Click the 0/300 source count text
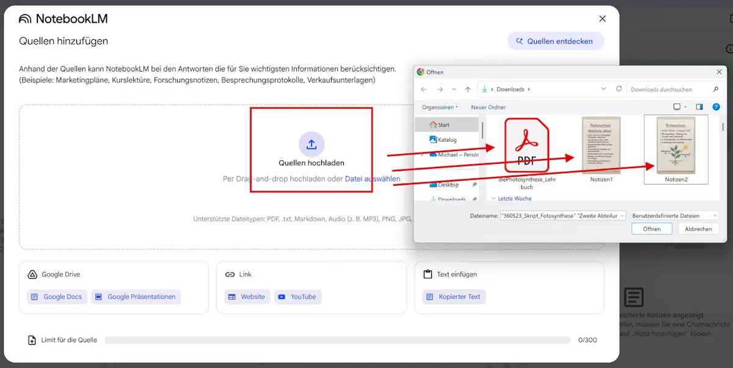This screenshot has height=368, width=733. point(588,340)
